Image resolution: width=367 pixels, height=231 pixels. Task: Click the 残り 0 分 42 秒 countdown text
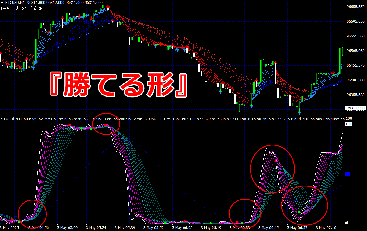click(22, 8)
